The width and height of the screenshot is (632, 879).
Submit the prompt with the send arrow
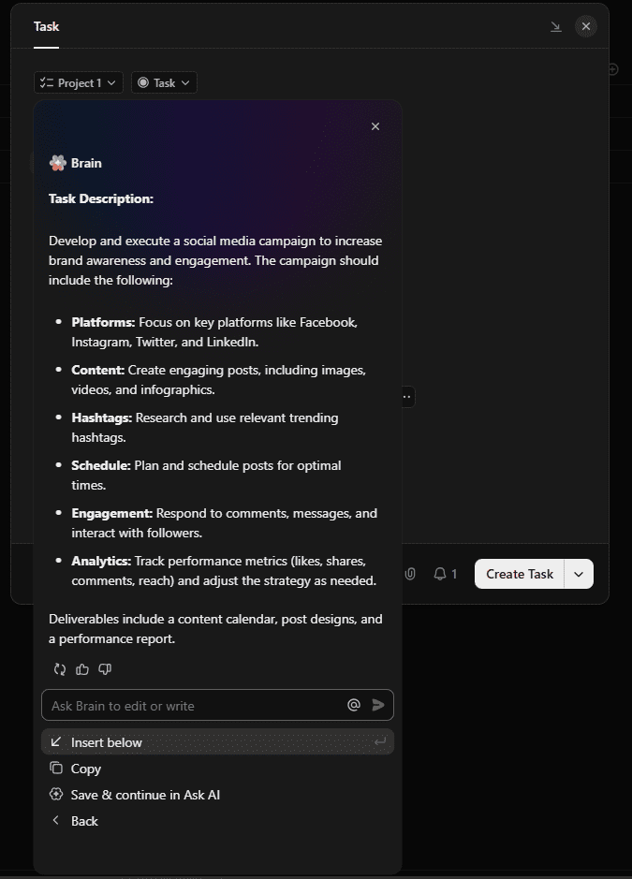point(378,705)
